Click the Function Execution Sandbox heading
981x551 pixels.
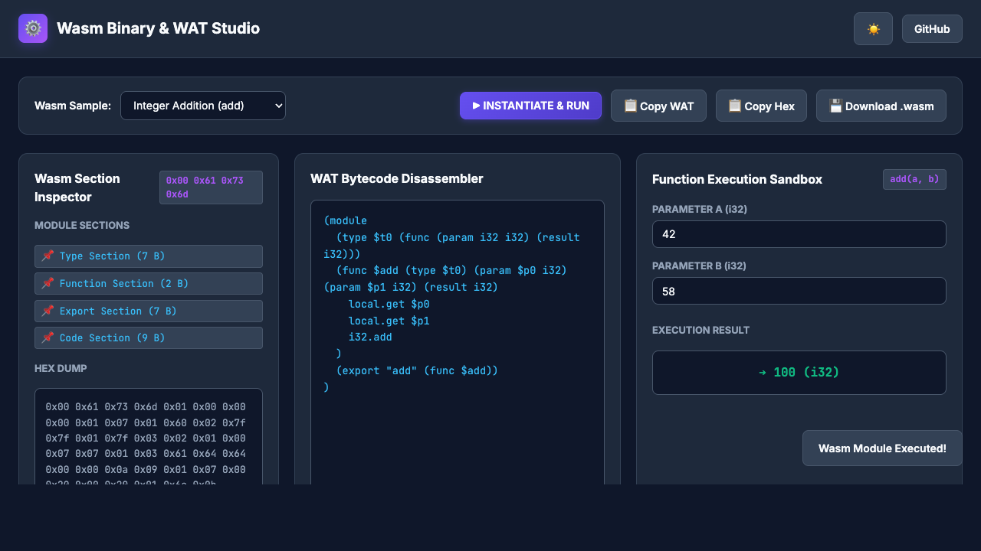[x=737, y=179]
